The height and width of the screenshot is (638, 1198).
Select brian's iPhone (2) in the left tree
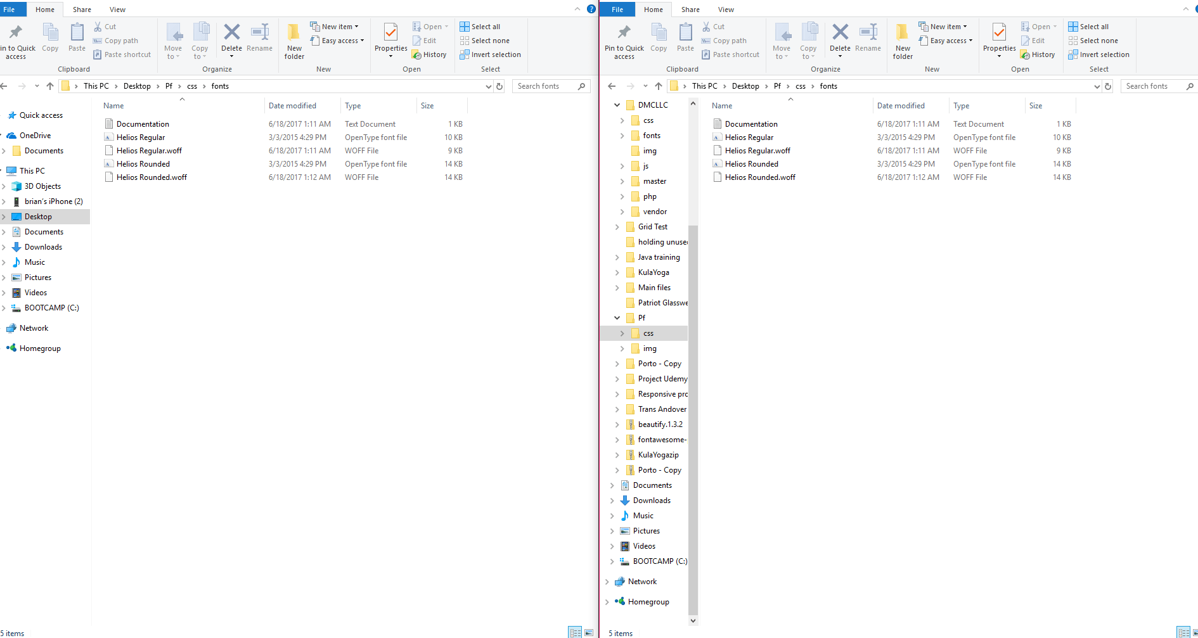click(x=53, y=201)
